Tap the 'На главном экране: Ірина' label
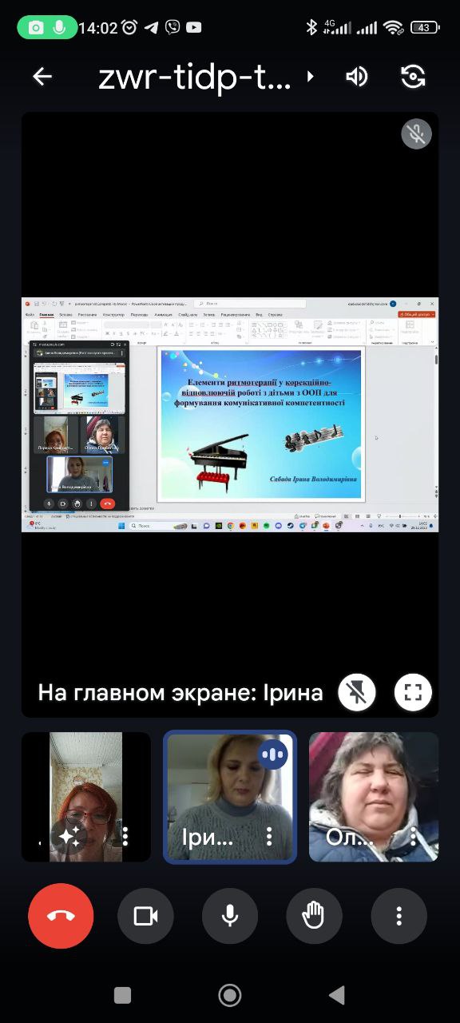The width and height of the screenshot is (460, 1023). coord(180,692)
